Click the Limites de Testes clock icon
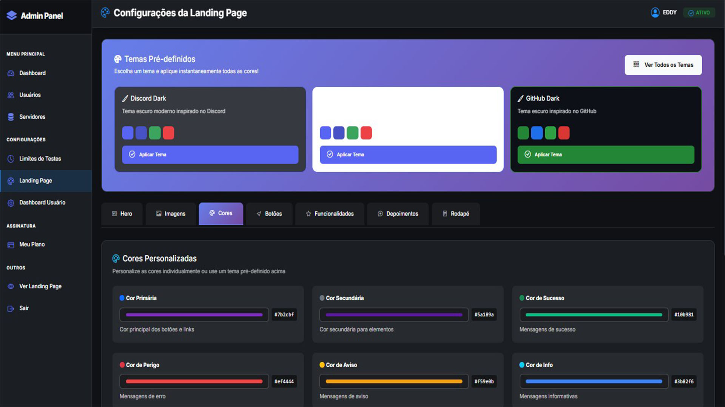 tap(11, 159)
